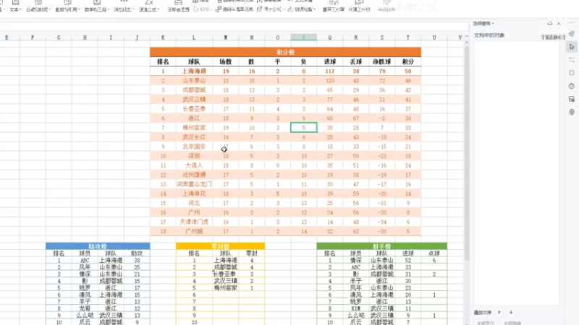
Task: Click the rocket icon in the right sidebar
Action: click(x=572, y=34)
